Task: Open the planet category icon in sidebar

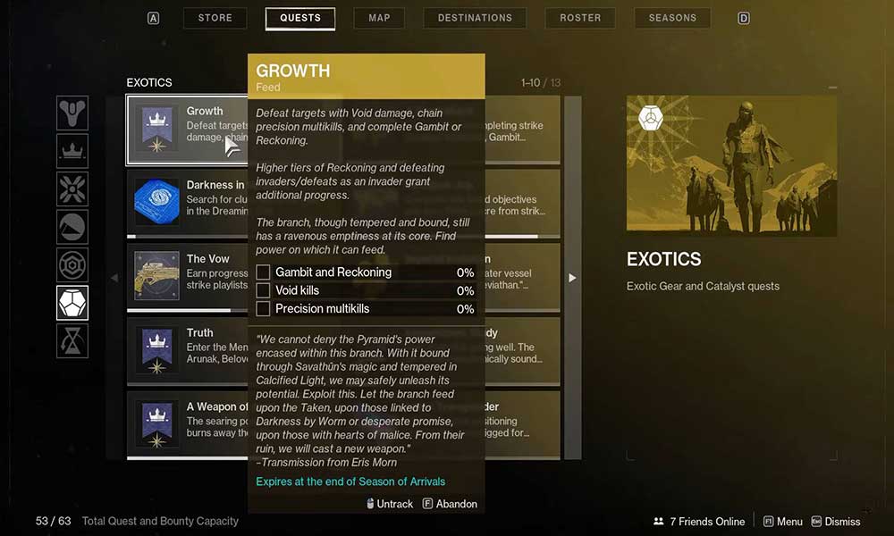Action: point(72,227)
